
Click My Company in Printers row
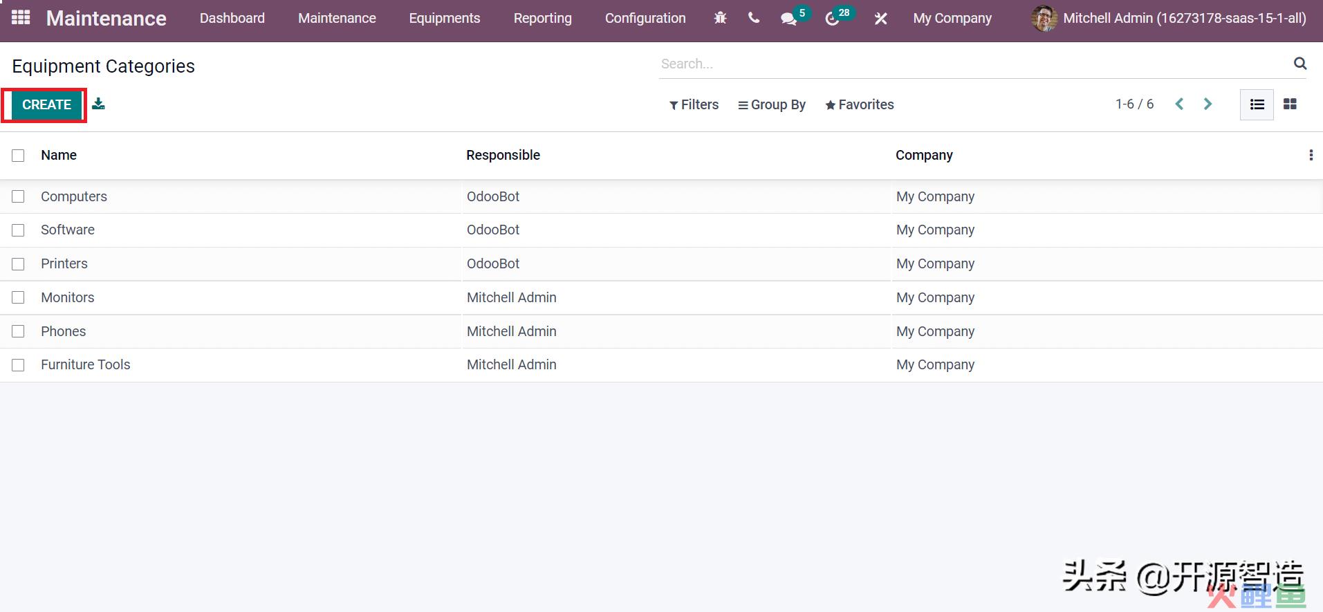[936, 263]
